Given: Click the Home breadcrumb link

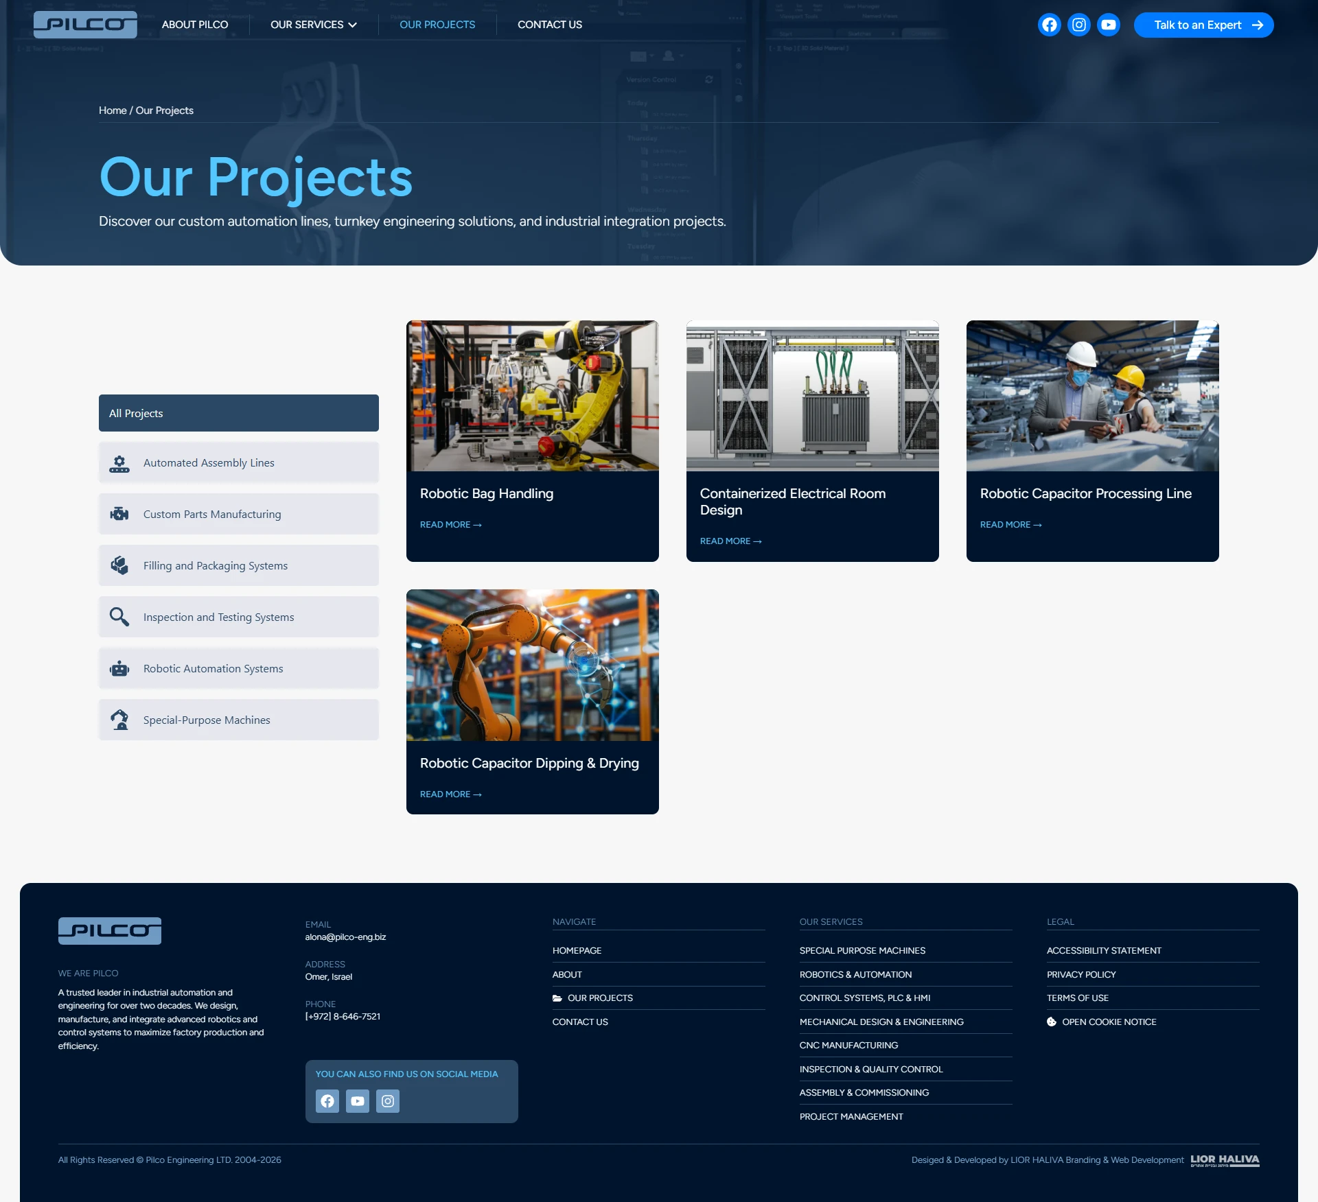Looking at the screenshot, I should tap(113, 110).
